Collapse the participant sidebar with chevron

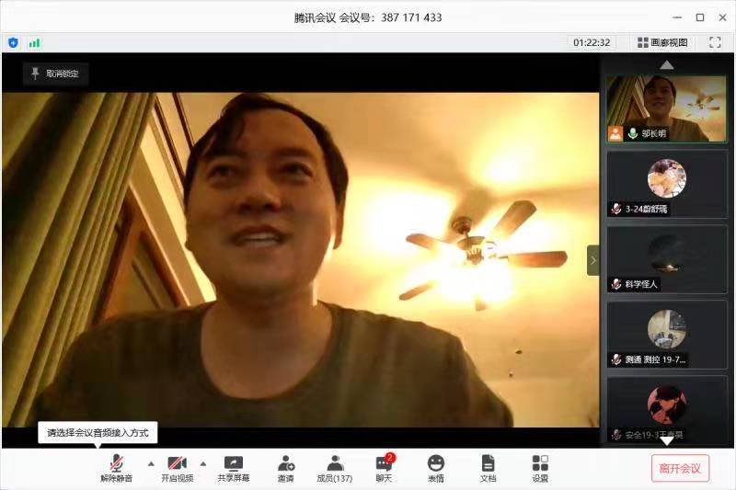point(592,260)
